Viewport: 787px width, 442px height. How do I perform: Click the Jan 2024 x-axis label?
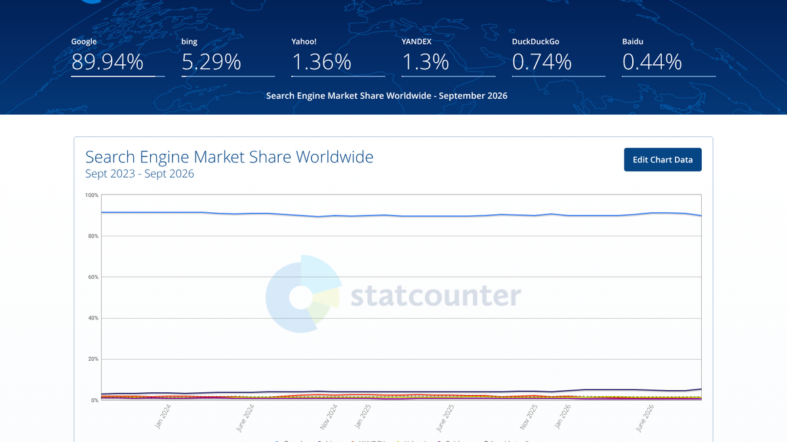tap(163, 416)
